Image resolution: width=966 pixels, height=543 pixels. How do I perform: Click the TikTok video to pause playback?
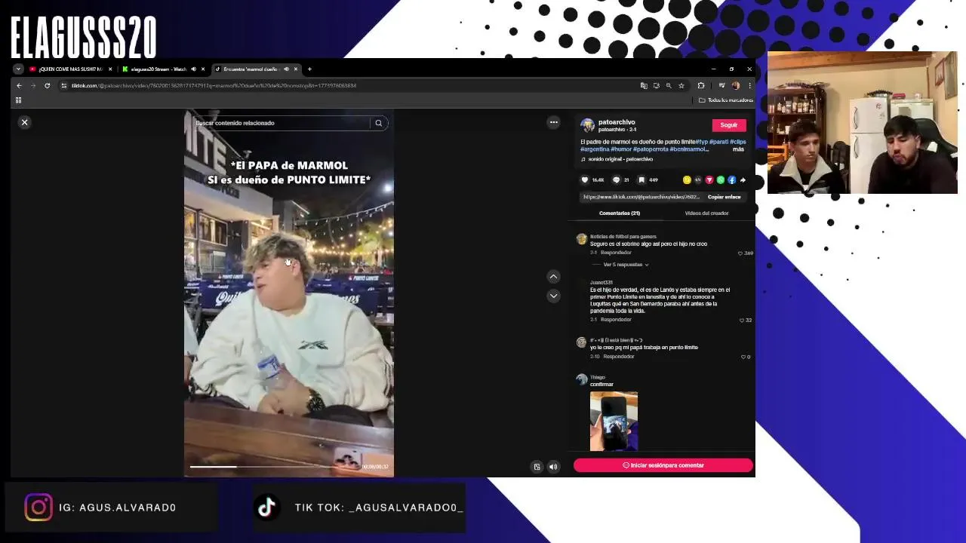(x=288, y=294)
